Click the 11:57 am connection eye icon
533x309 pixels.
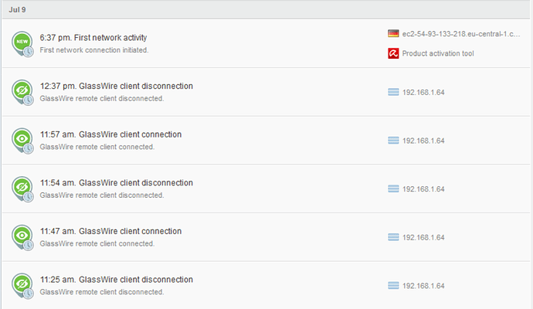click(x=22, y=140)
